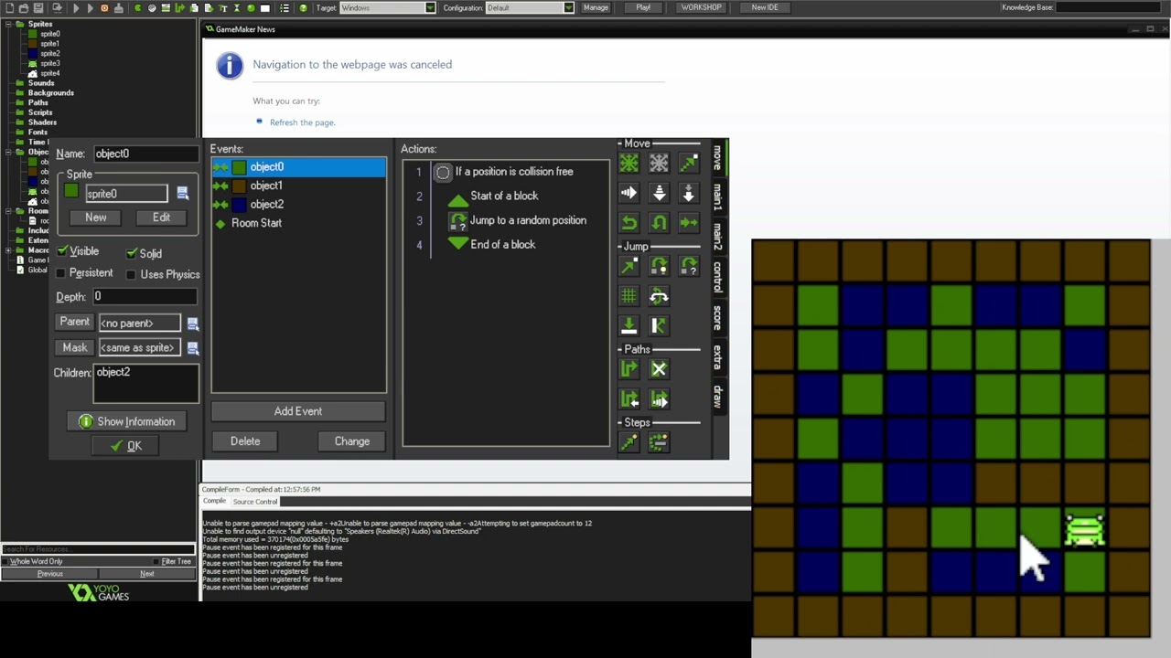Click the green sprite0 preview swatch
The width and height of the screenshot is (1171, 658).
pyautogui.click(x=71, y=191)
